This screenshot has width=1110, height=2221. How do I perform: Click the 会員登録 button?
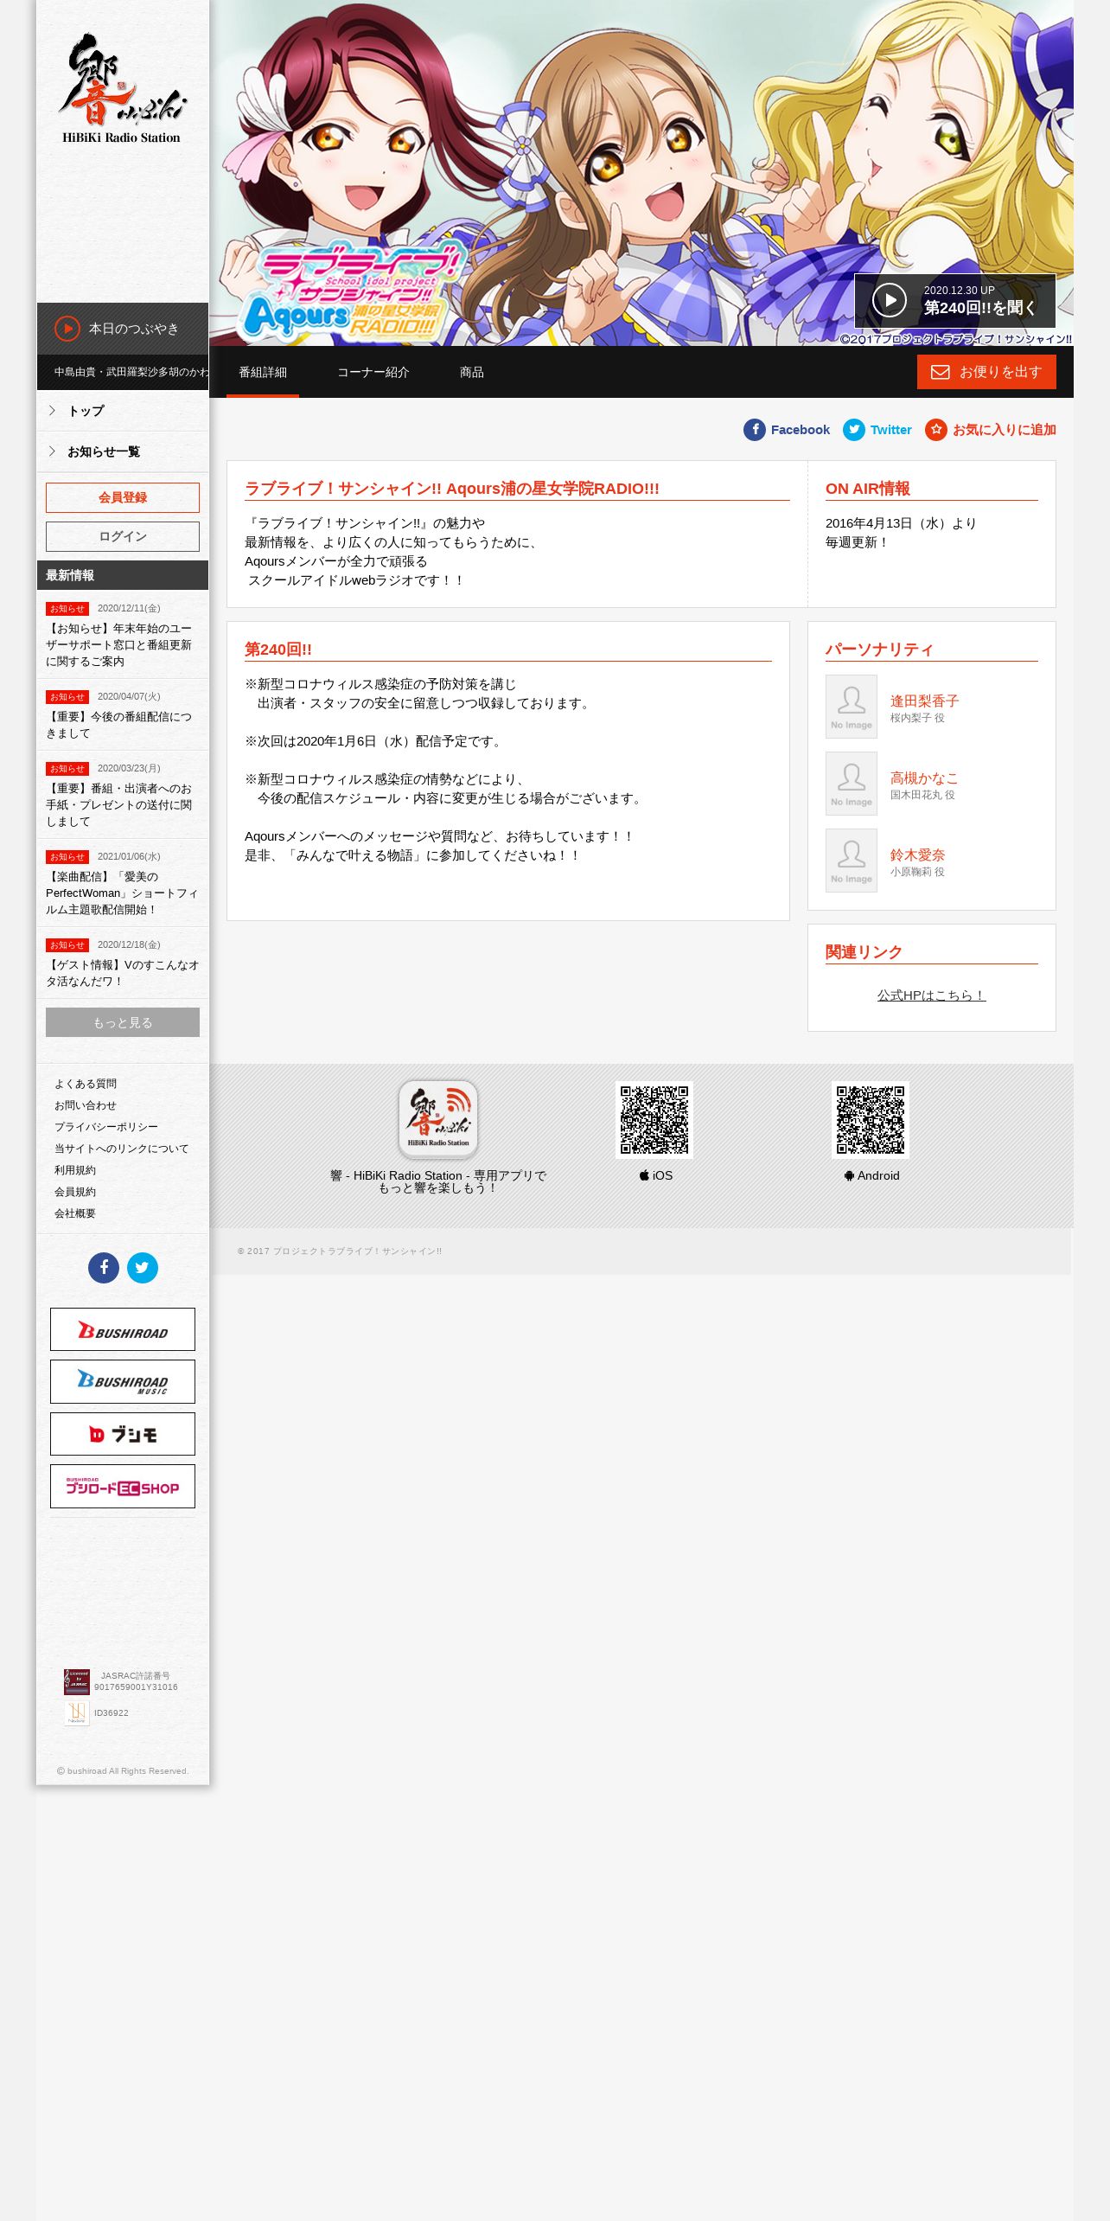(x=123, y=497)
